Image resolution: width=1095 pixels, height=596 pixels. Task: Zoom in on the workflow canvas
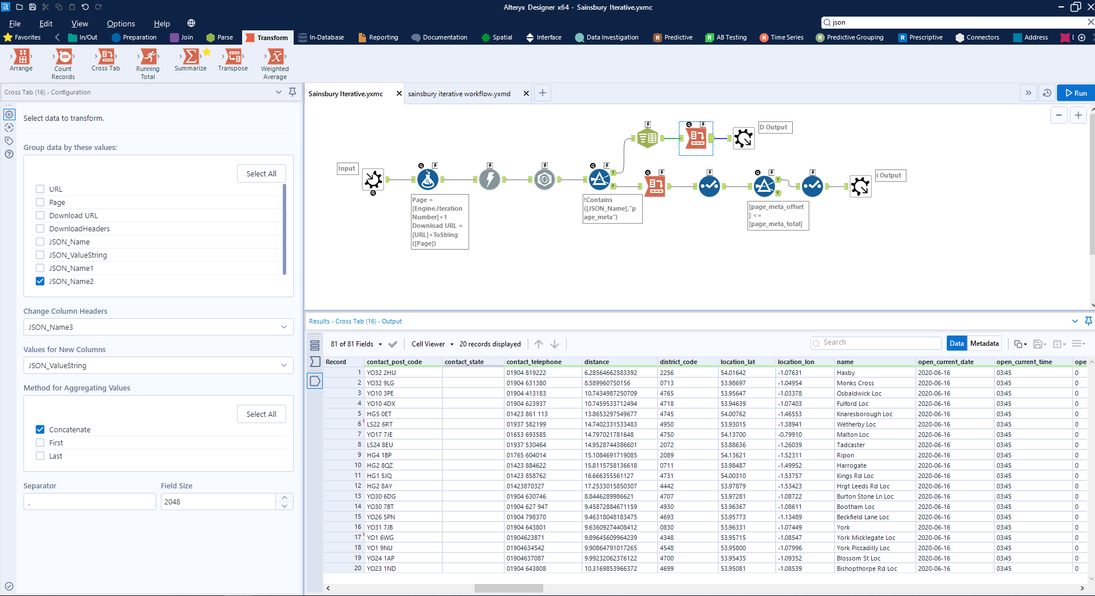pos(1078,115)
